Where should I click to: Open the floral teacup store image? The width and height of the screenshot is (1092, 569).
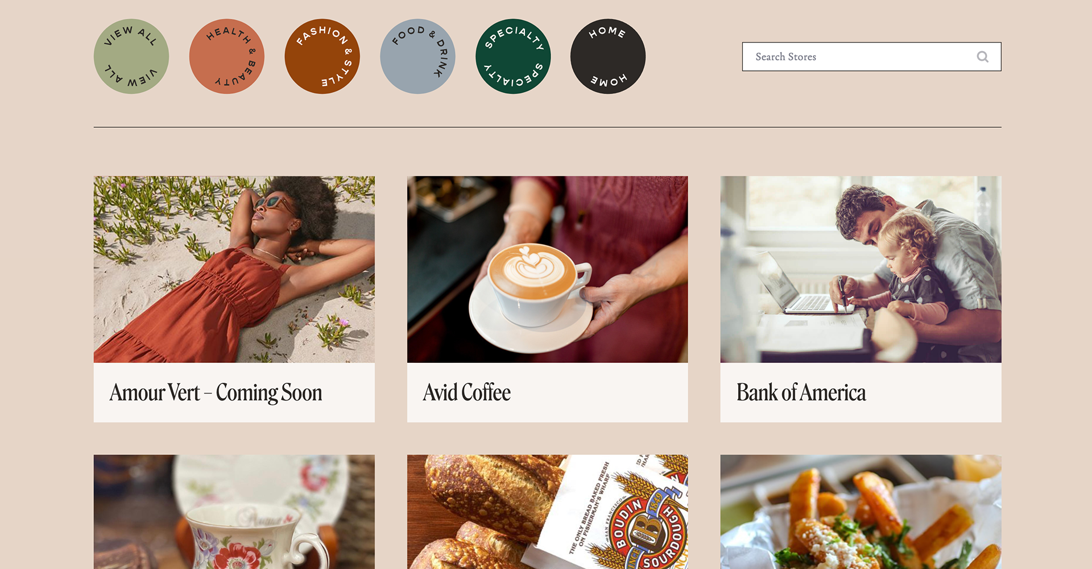click(x=234, y=512)
